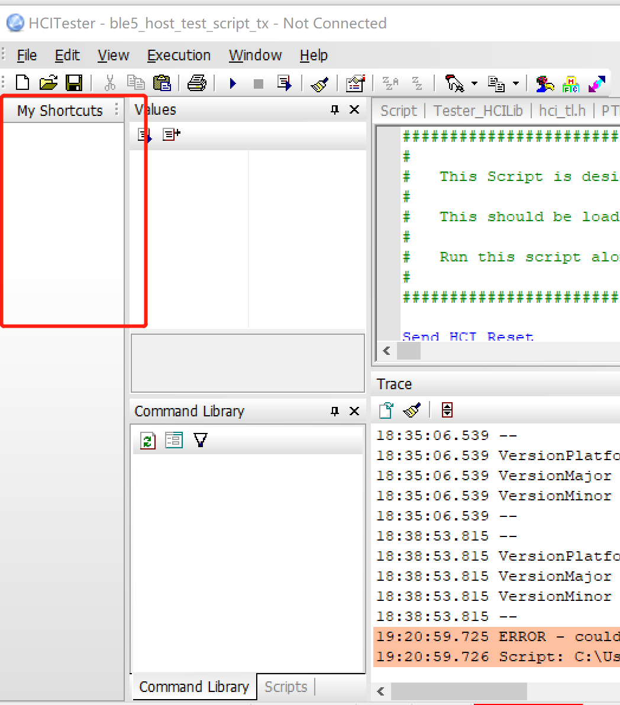
Task: Save the script with the floppy icon
Action: pyautogui.click(x=74, y=83)
